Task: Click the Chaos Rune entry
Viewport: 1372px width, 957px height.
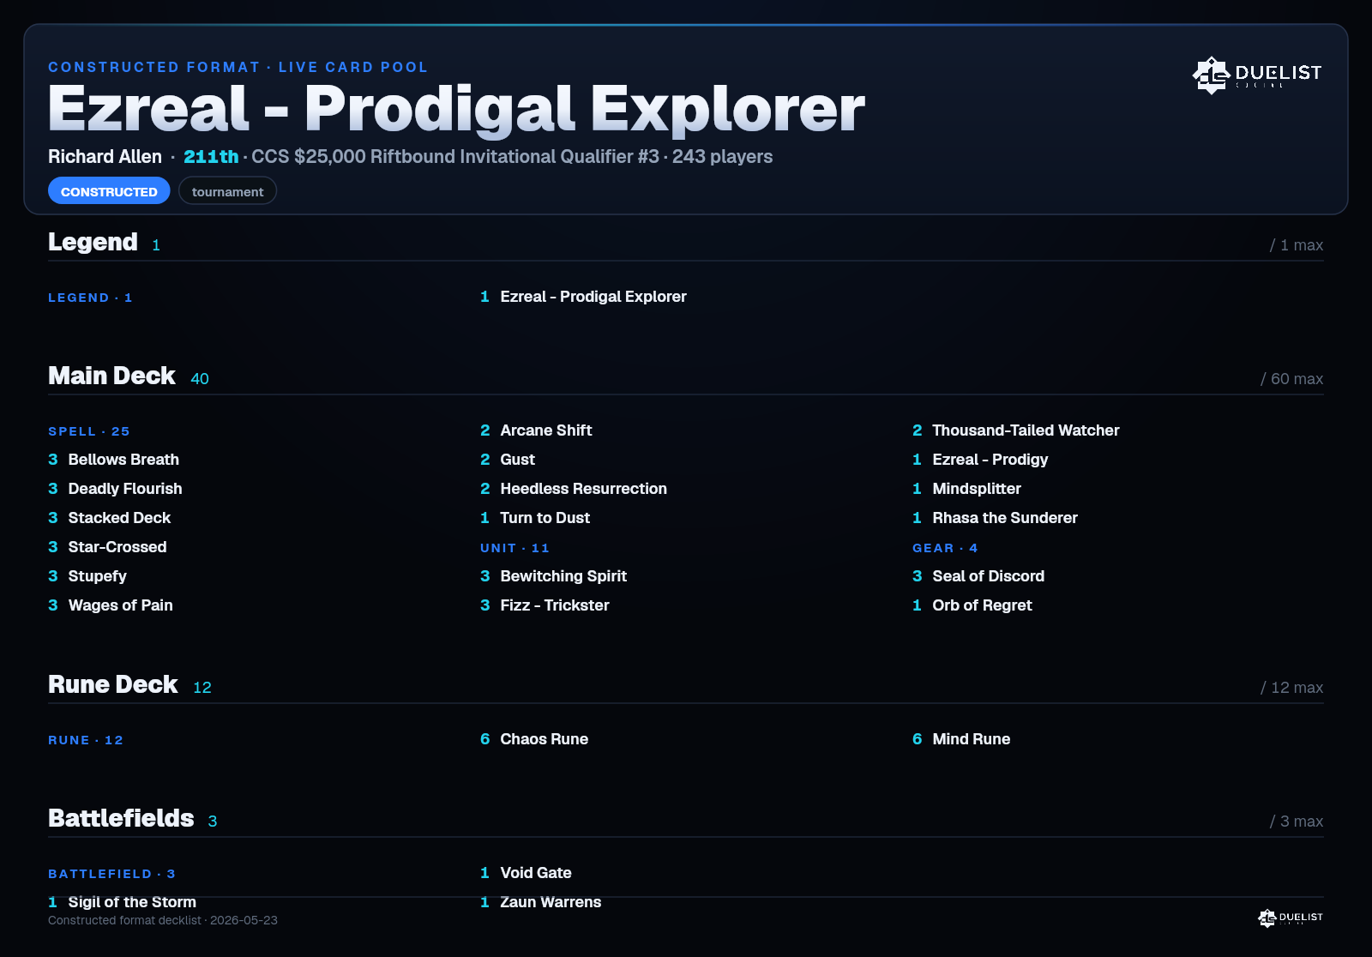Action: click(x=534, y=739)
